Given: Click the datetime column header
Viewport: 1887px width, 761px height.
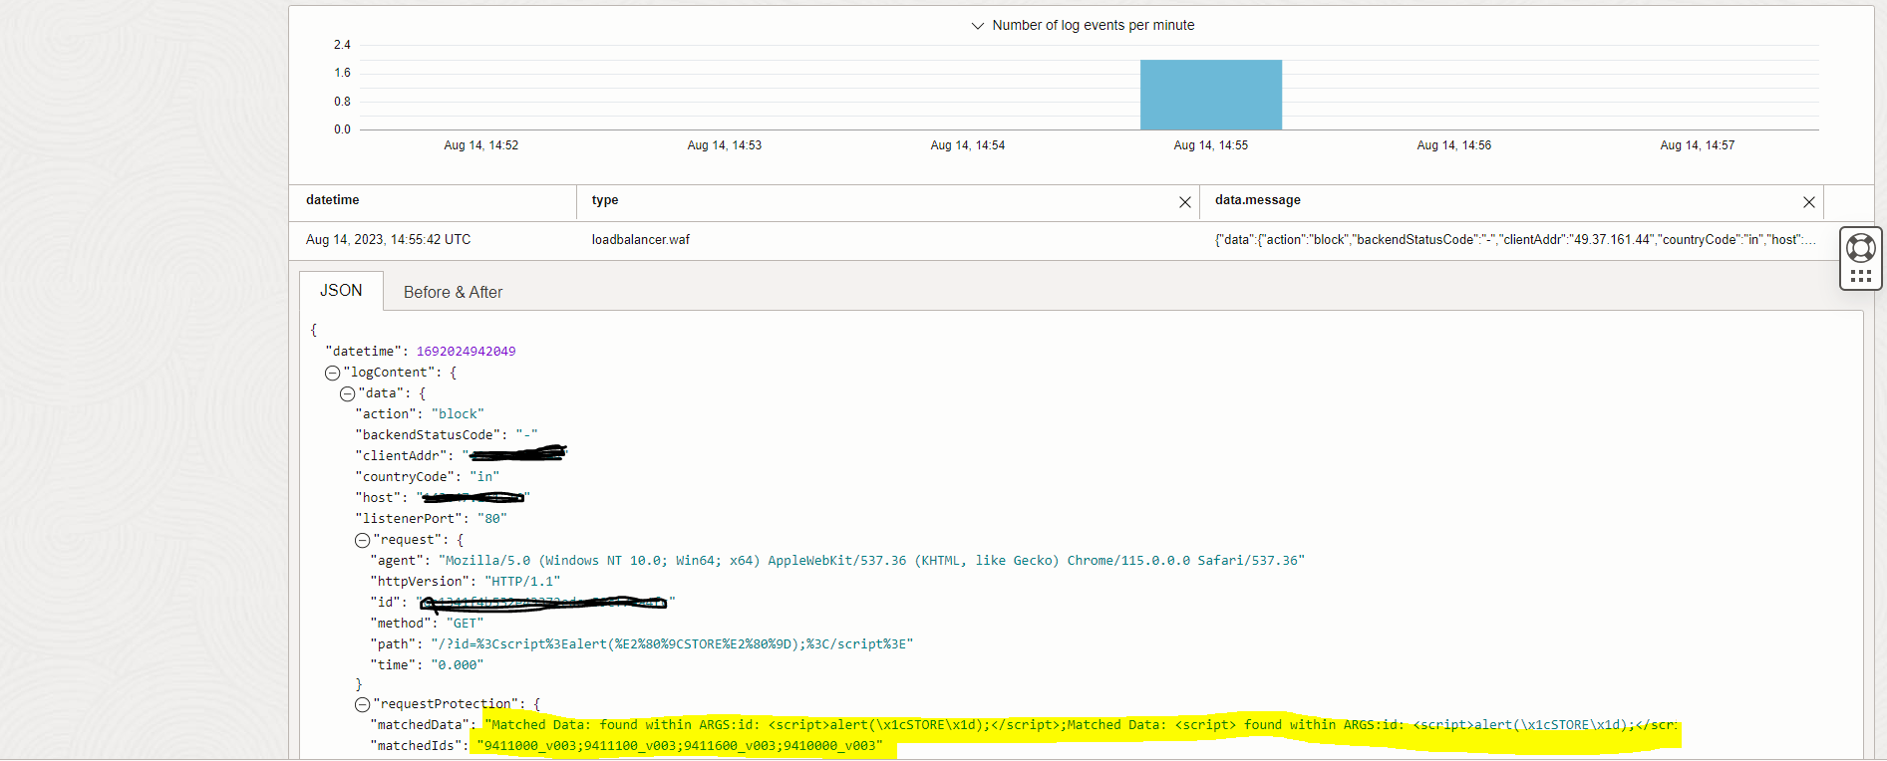Looking at the screenshot, I should pos(333,200).
